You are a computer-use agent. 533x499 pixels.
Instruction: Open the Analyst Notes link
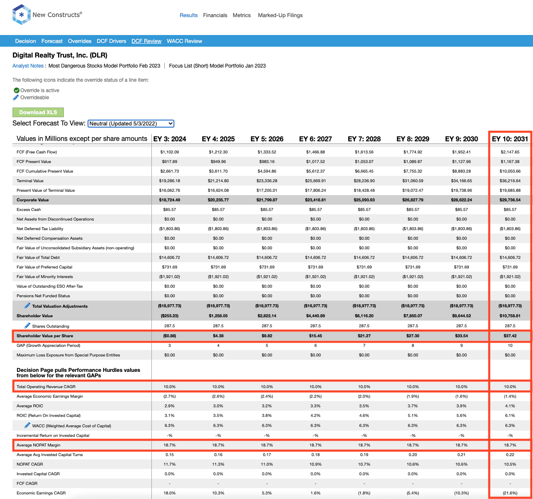[28, 66]
